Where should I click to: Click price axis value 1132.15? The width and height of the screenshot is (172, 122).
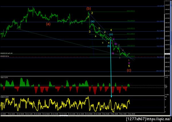pos(167,40)
